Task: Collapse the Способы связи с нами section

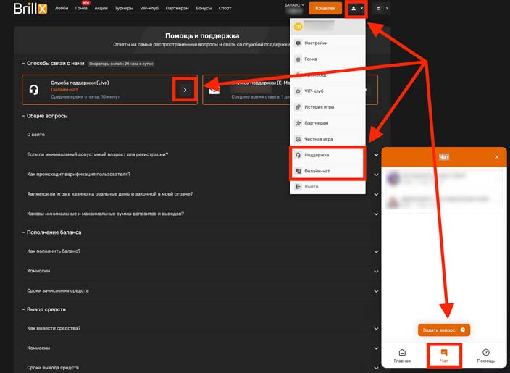Action: click(25, 63)
